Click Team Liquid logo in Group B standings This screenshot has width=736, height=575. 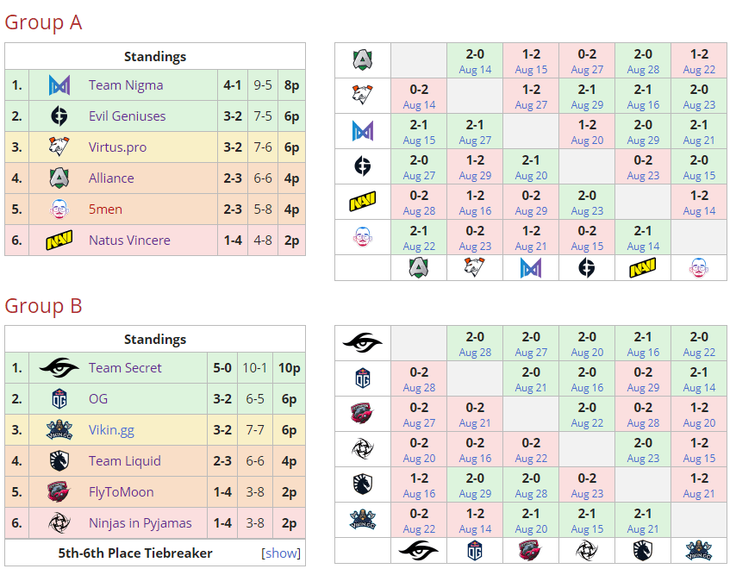(59, 461)
